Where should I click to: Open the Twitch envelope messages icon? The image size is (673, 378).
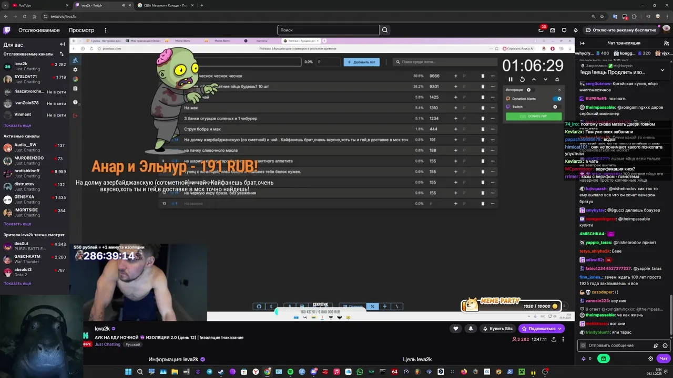[x=553, y=30]
